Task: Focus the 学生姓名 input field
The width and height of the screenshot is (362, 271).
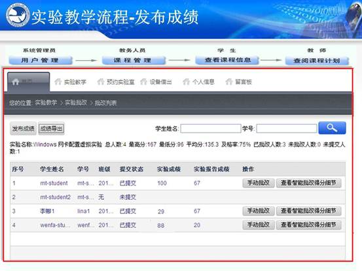Action: (x=211, y=129)
